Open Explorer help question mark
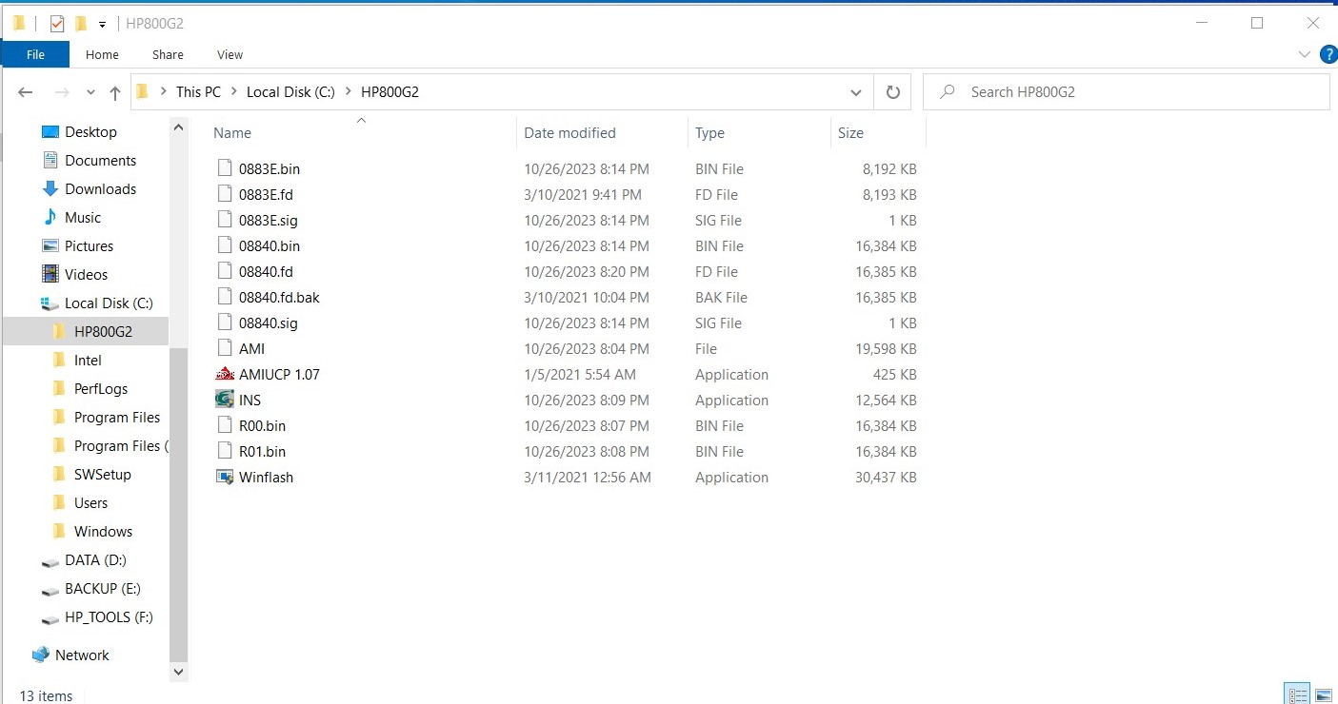Viewport: 1338px width, 704px height. (x=1328, y=55)
